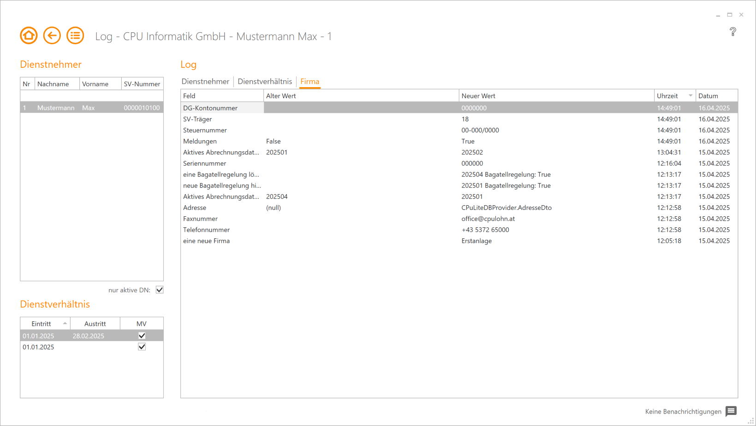Click Uhrzeit column sort arrow
The image size is (756, 426).
[x=691, y=96]
